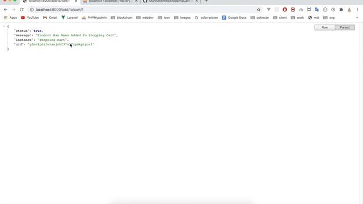This screenshot has width=363, height=204.
Task: Open a new browser tab
Action: [206, 1]
